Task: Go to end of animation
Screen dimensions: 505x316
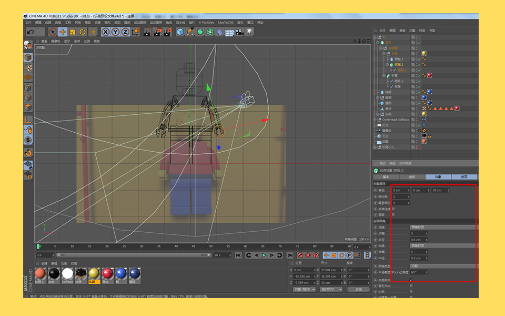Action: (290, 255)
